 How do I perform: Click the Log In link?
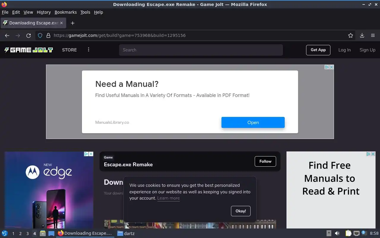click(344, 50)
